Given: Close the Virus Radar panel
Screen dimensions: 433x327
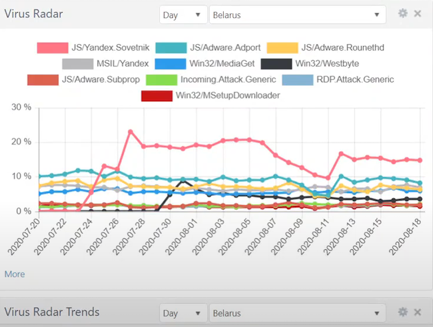Looking at the screenshot, I should [418, 14].
